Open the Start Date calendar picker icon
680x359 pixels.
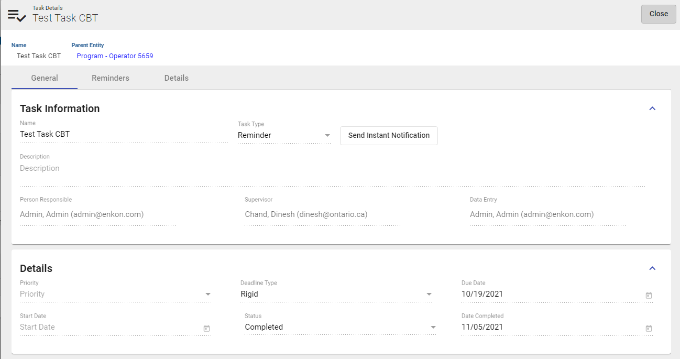(206, 329)
